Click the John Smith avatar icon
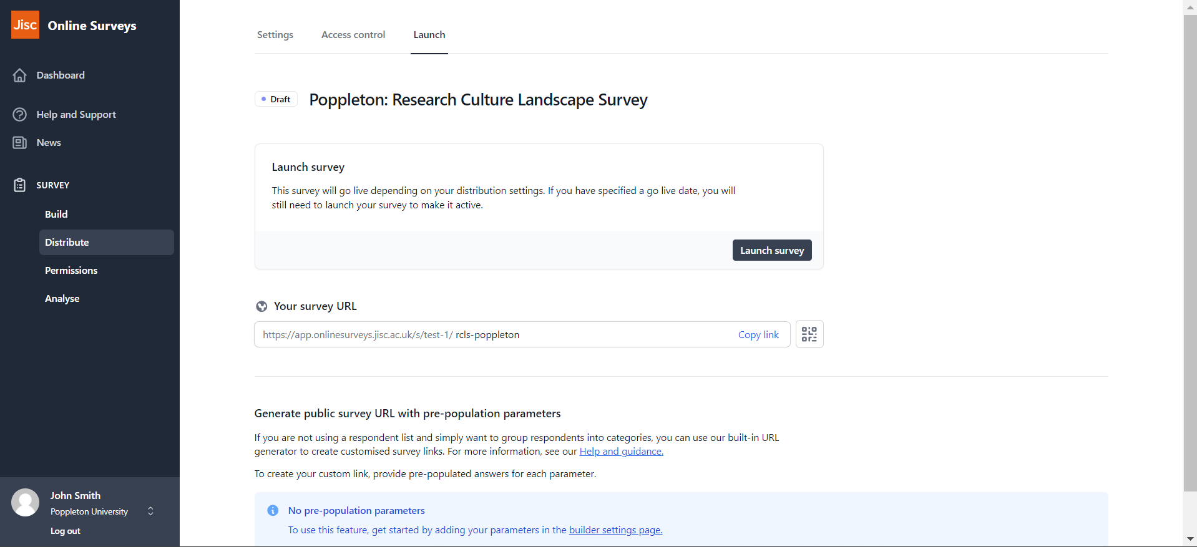The image size is (1197, 547). (x=26, y=503)
